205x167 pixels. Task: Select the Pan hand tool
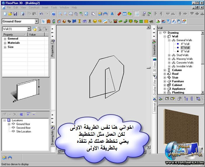click(x=93, y=14)
